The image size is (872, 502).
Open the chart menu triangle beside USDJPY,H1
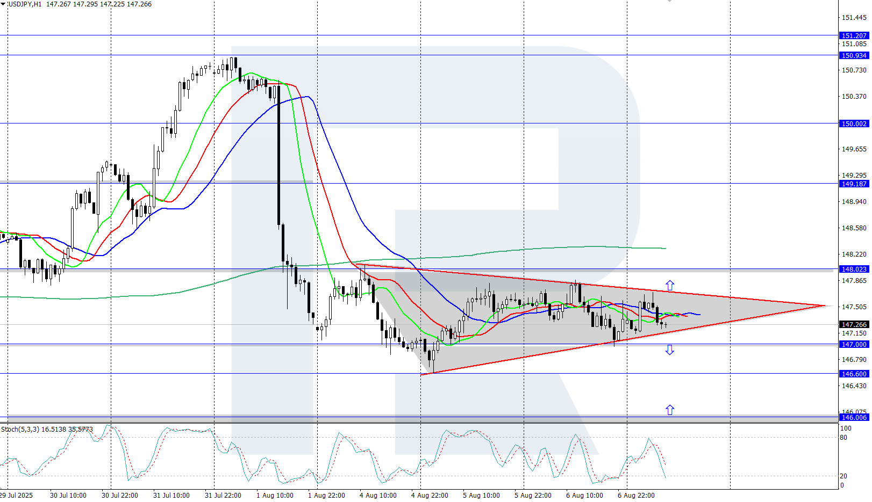coord(3,4)
